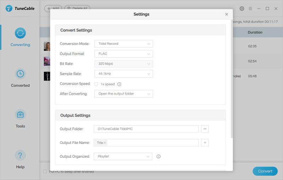283x180 pixels.
Task: Click the Settings dialog scrollbar
Action: pos(232,79)
